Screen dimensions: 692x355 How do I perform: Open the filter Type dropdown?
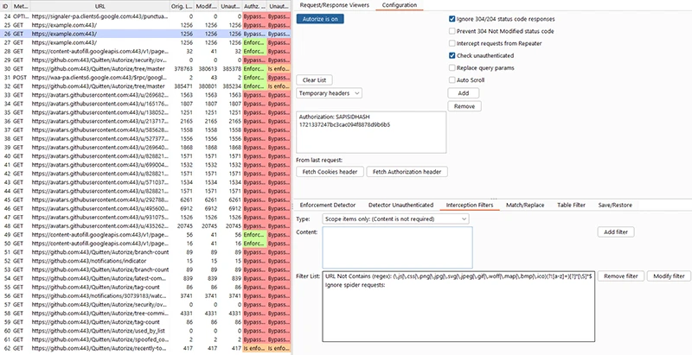click(395, 219)
